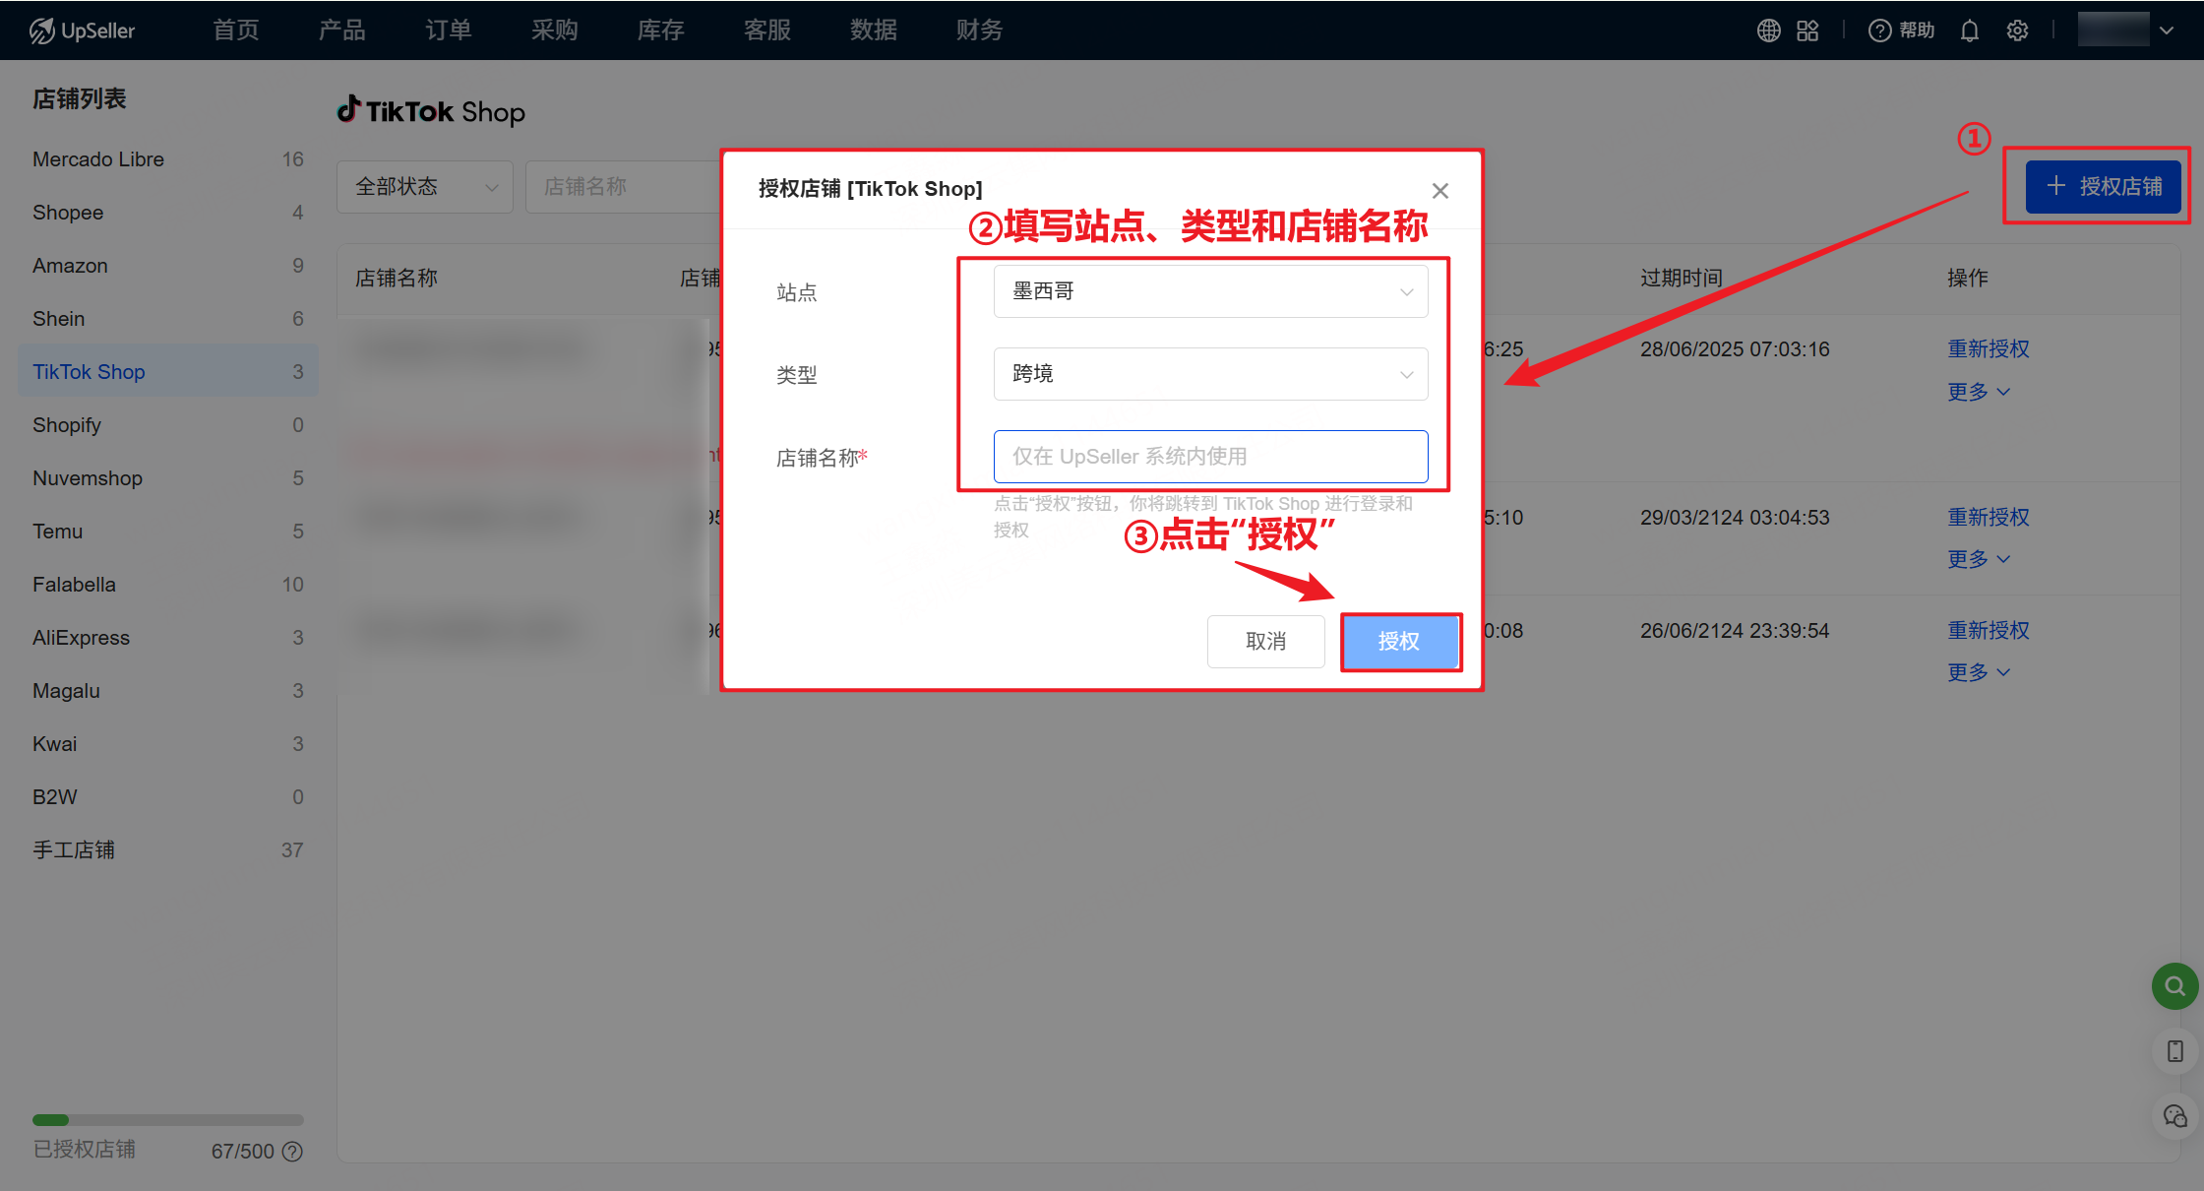
Task: Open the notification bell
Action: 1969,31
